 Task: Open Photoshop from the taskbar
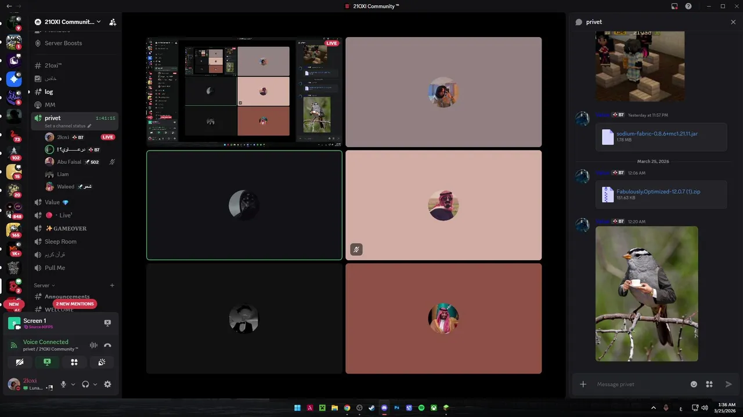tap(397, 408)
